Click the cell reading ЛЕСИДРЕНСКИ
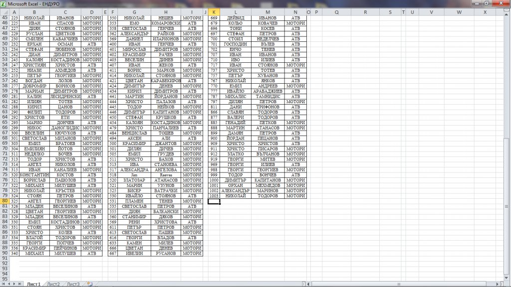The height and width of the screenshot is (287, 511). pos(65,96)
